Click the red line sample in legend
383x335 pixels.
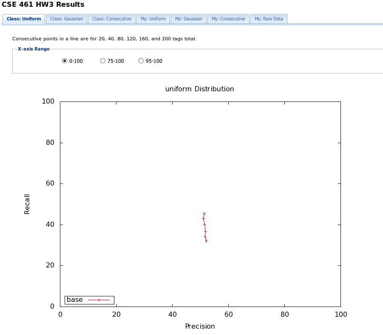[x=99, y=300]
